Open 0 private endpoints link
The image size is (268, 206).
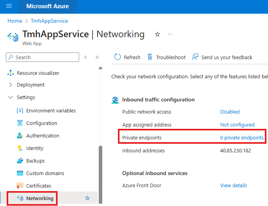point(242,138)
